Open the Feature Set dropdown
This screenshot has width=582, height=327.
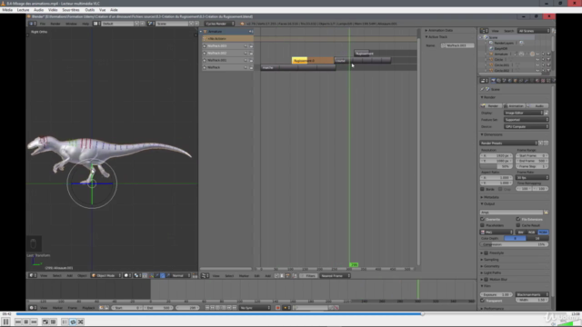click(526, 120)
